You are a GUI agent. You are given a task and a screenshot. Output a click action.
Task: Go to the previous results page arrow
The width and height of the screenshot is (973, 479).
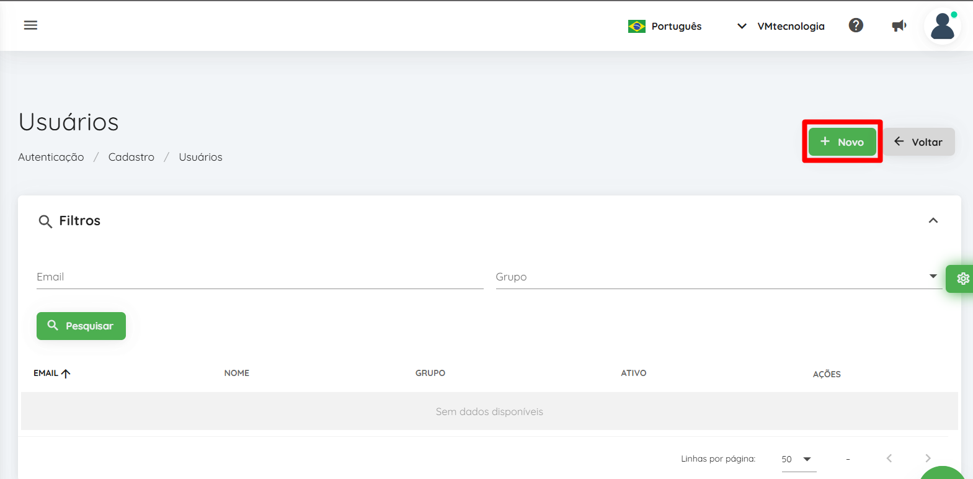pos(889,459)
